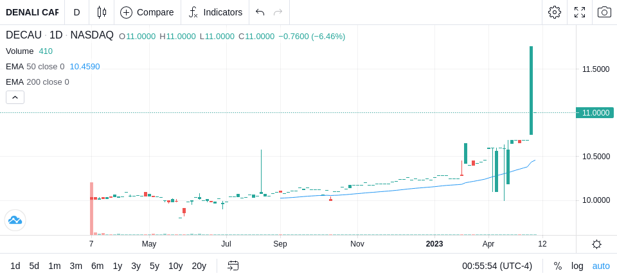Undo the last chart action
Viewport: 617px width, 278px height.
pos(260,12)
